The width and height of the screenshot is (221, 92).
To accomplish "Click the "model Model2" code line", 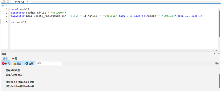I will tap(20, 9).
